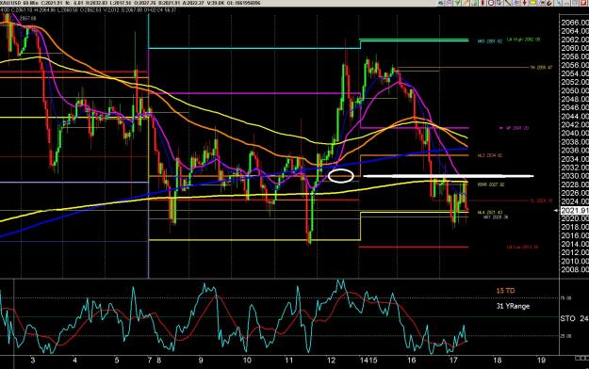
Task: Click the black link-shaped toolbar icon
Action: (549, 3)
